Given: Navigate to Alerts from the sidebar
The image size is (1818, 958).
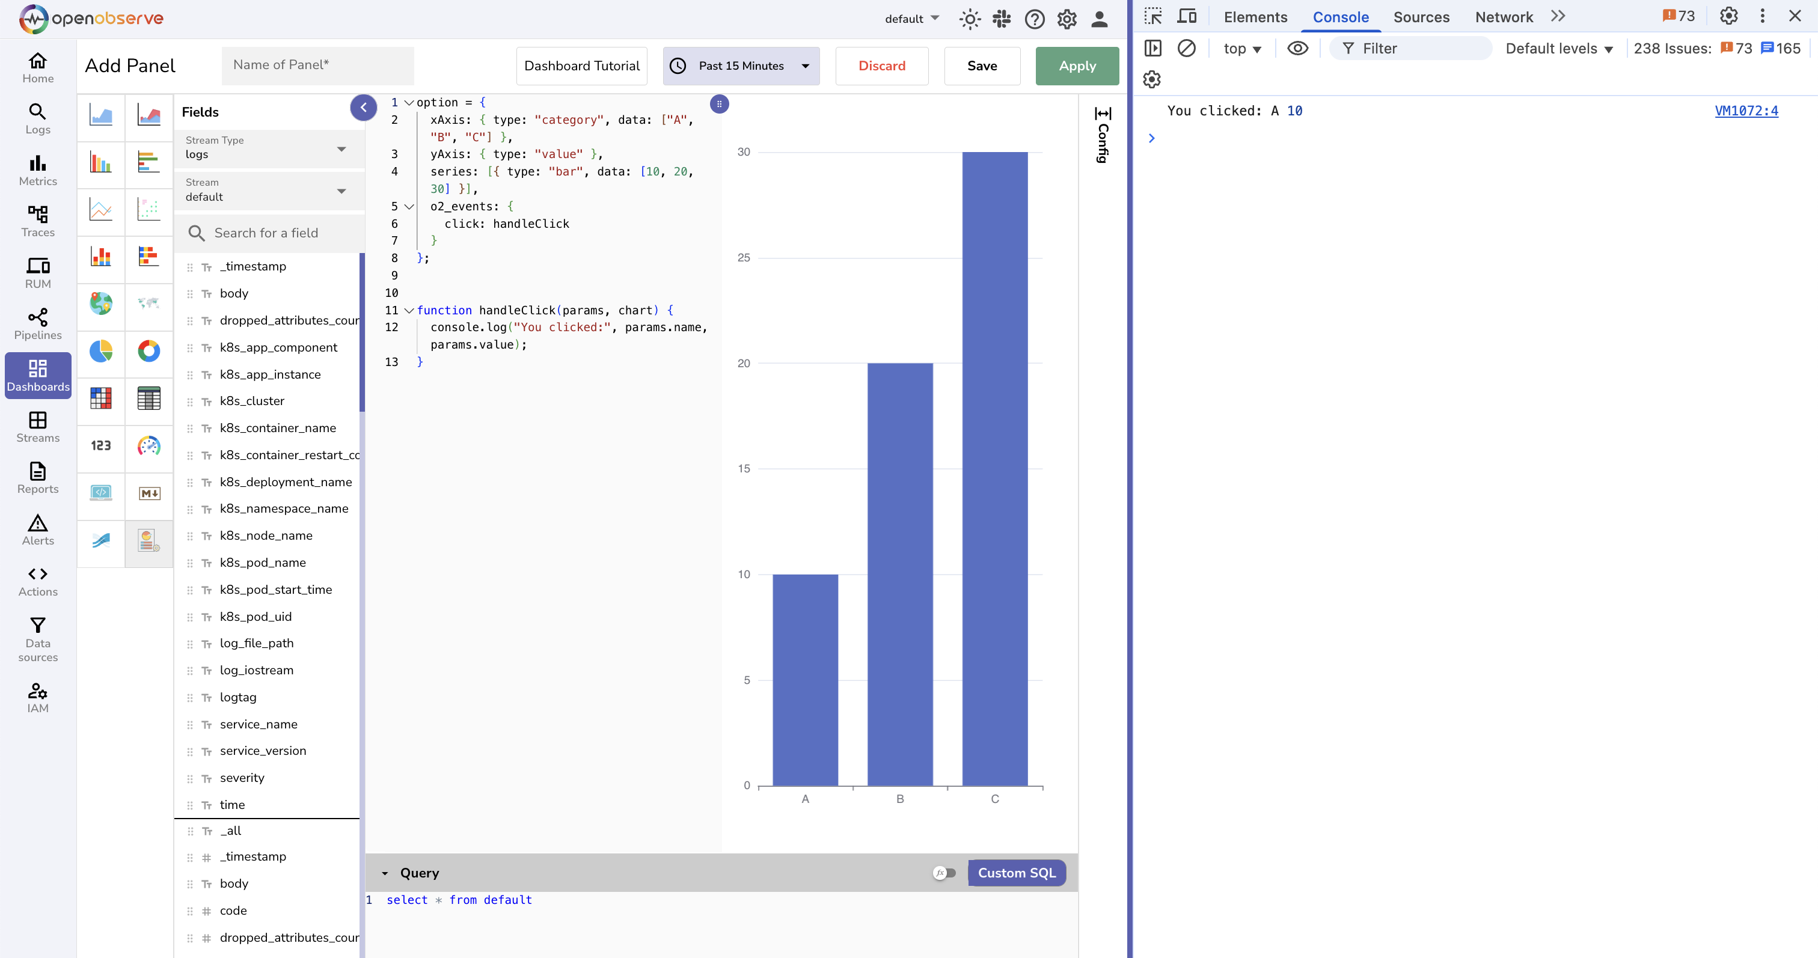Looking at the screenshot, I should tap(37, 531).
